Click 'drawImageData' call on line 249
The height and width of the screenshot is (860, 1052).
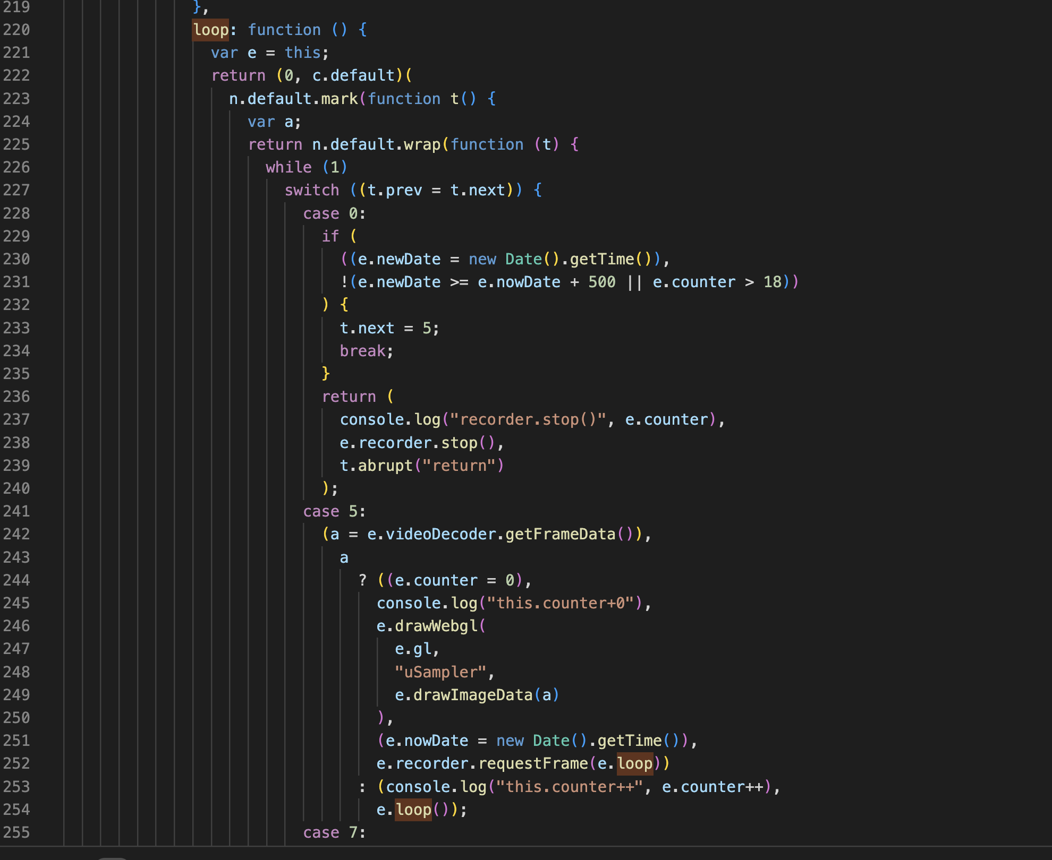pyautogui.click(x=473, y=695)
